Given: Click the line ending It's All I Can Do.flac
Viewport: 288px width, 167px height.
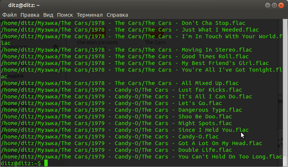Looking at the screenshot, I should [126, 96].
